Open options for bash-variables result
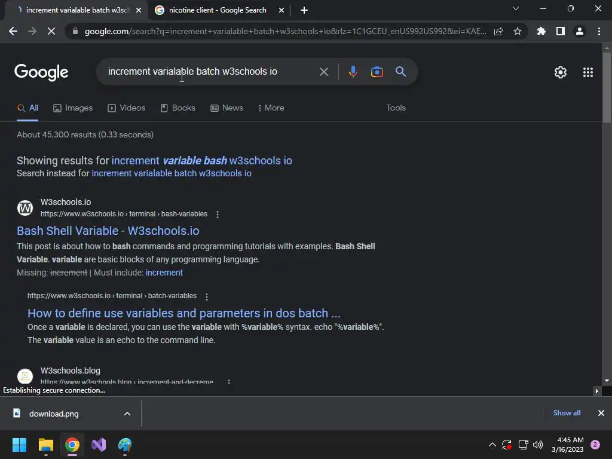 [218, 215]
